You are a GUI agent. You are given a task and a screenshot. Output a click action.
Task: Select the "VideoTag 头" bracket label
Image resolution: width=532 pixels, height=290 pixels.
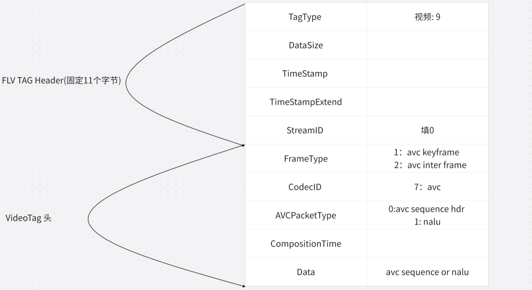29,218
